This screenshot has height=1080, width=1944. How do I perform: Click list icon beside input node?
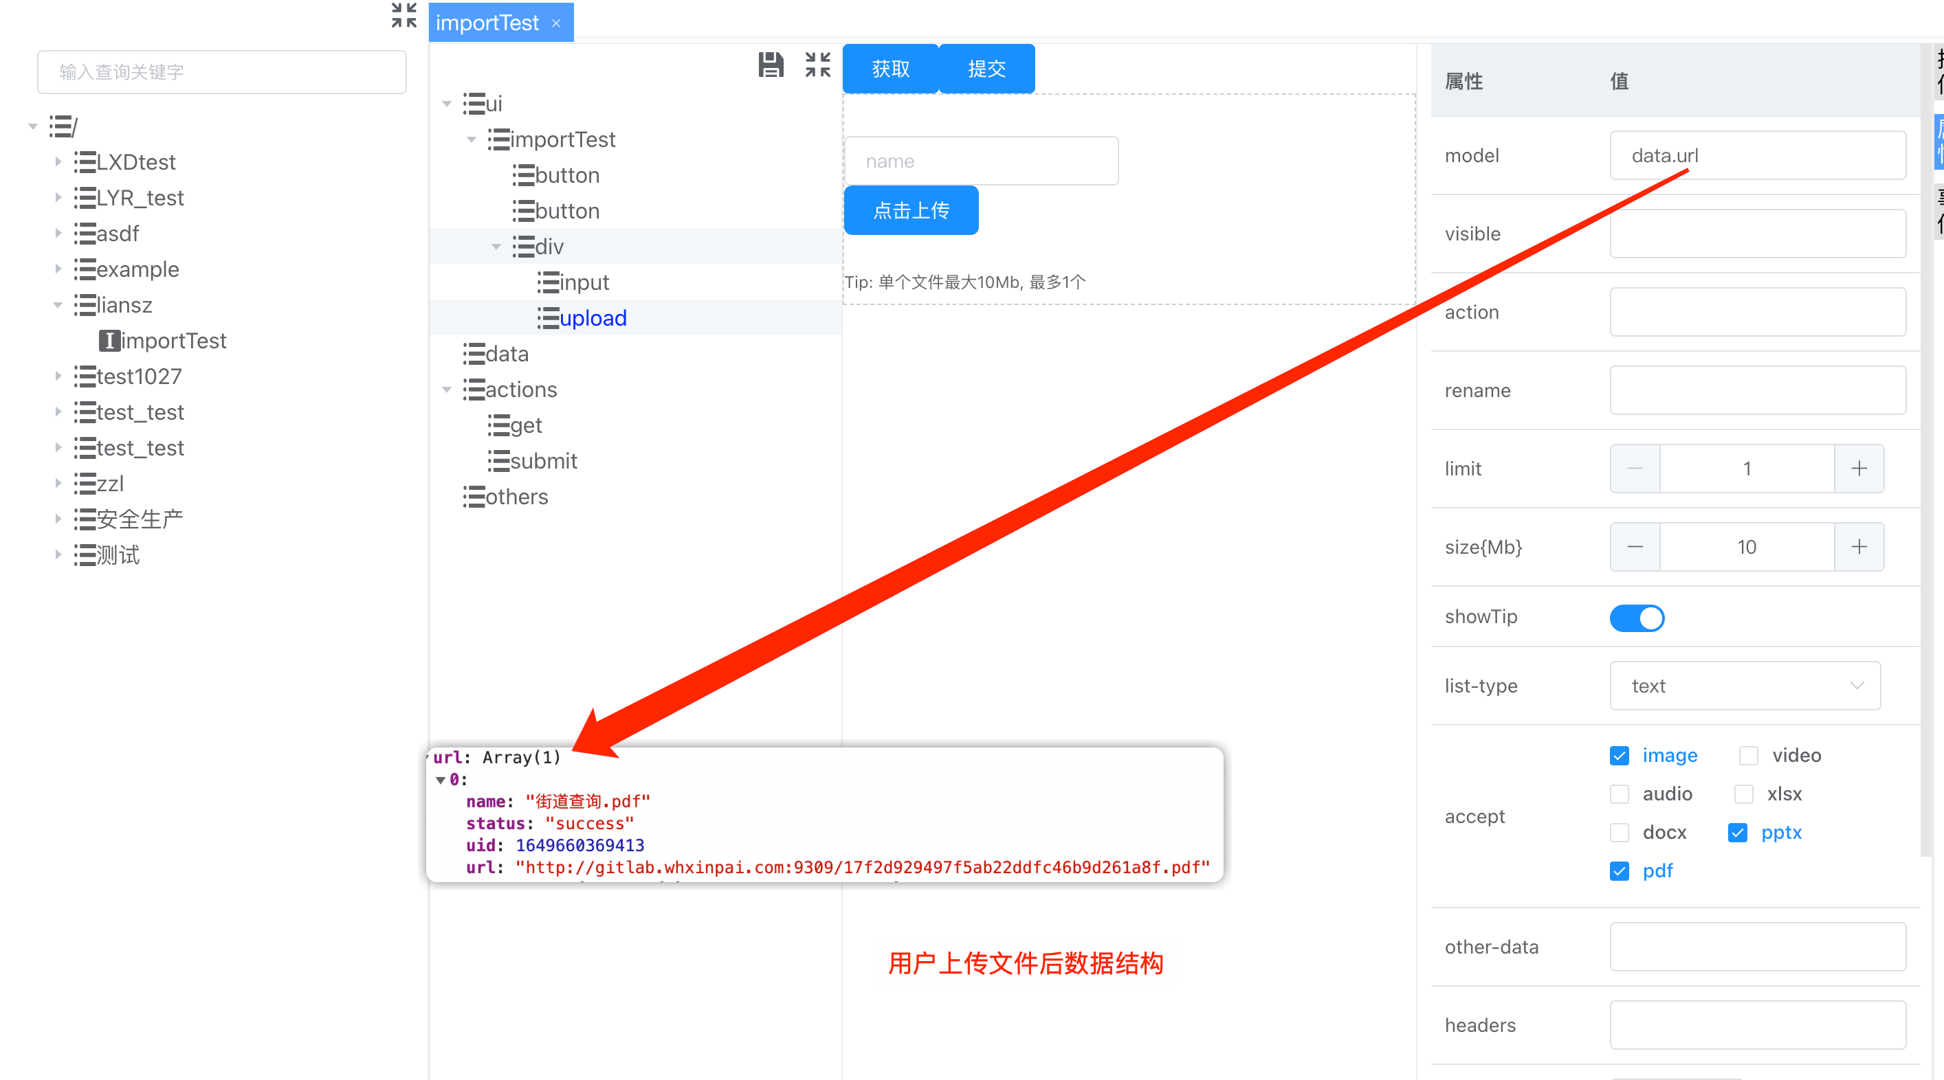tap(548, 283)
